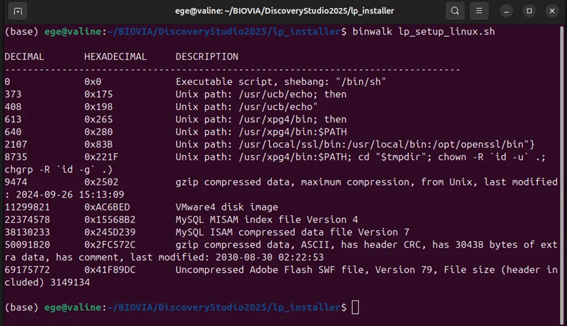Image resolution: width=567 pixels, height=326 pixels.
Task: Click the hex value 0x41F89DC
Action: click(110, 270)
